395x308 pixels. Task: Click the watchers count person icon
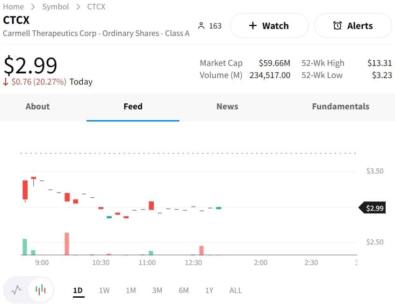pos(201,26)
